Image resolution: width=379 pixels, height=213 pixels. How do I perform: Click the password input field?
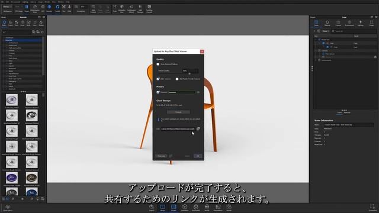coord(182,92)
